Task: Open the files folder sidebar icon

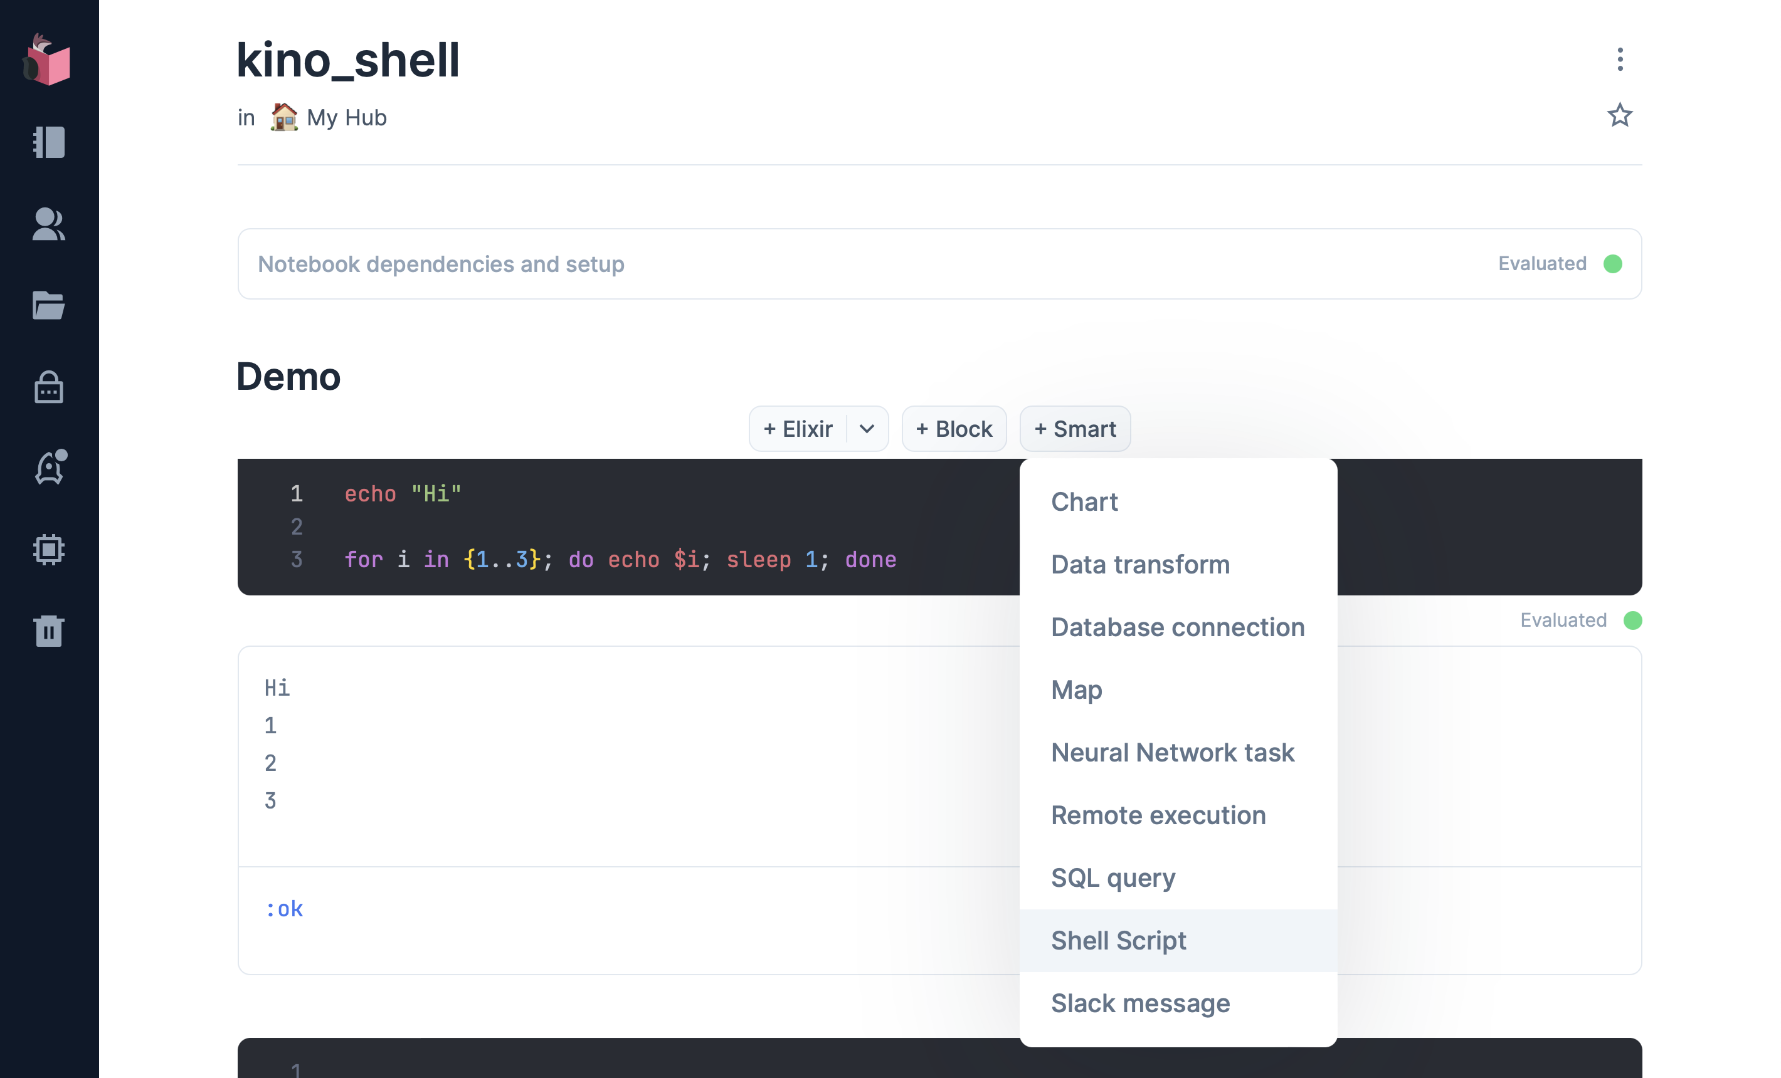Action: (48, 306)
